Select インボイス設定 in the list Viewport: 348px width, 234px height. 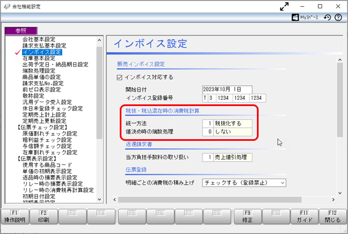coord(42,52)
